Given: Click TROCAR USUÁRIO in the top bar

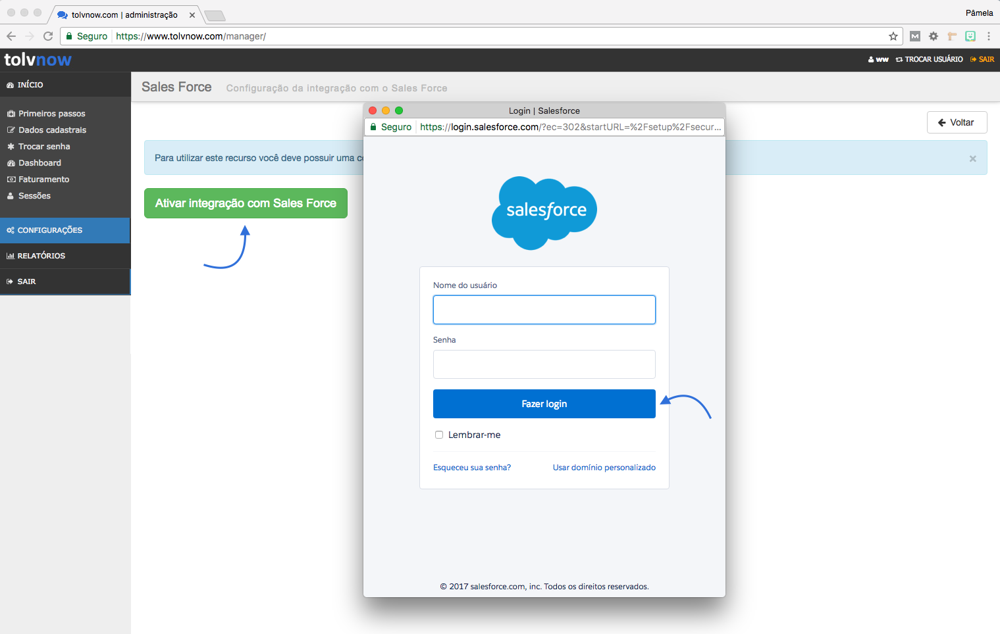Looking at the screenshot, I should 929,59.
